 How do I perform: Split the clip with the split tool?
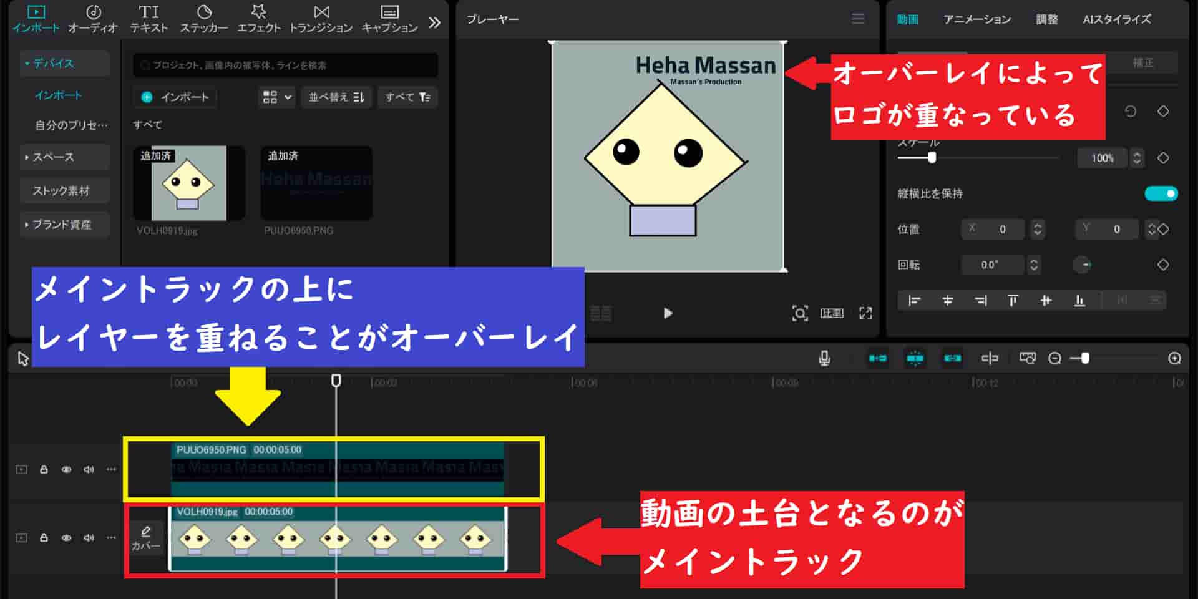[990, 358]
